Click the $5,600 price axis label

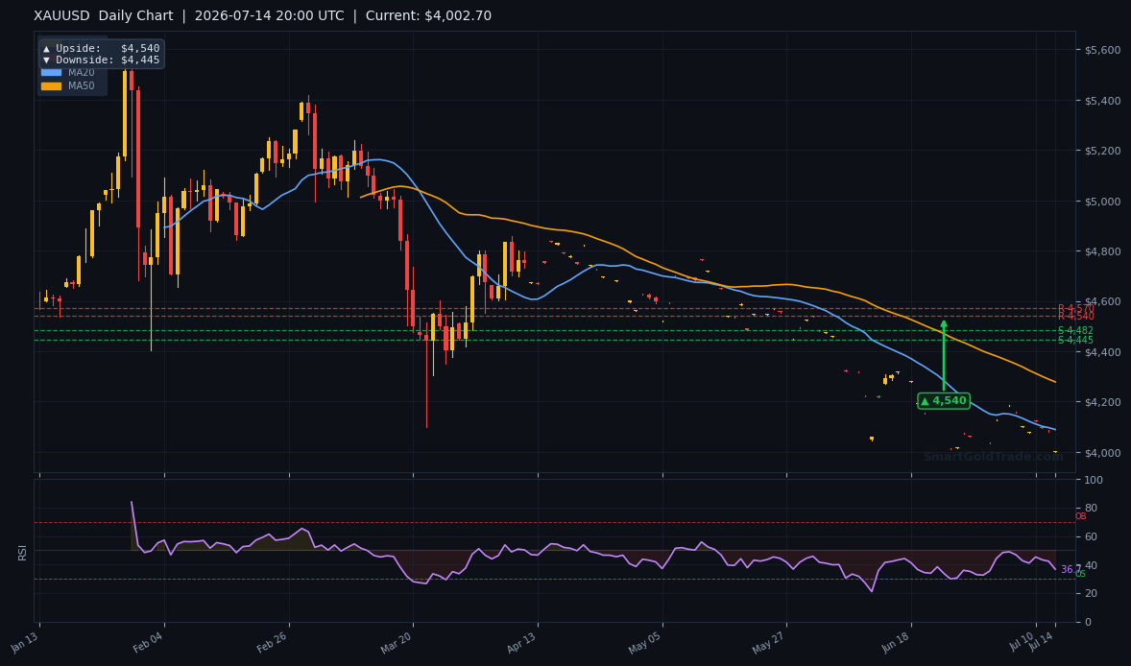tap(1103, 50)
